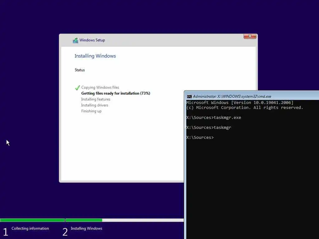This screenshot has width=319, height=239.
Task: Click the cmd.exe window title icon
Action: (x=189, y=96)
